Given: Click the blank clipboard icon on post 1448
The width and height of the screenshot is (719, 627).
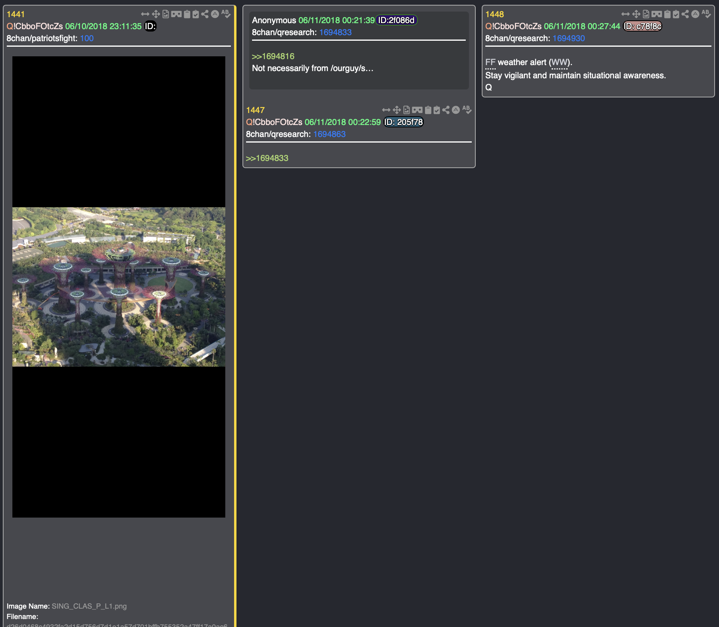Looking at the screenshot, I should pos(667,14).
